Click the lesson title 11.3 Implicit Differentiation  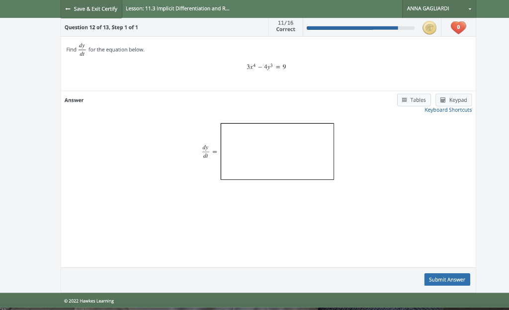pos(176,8)
